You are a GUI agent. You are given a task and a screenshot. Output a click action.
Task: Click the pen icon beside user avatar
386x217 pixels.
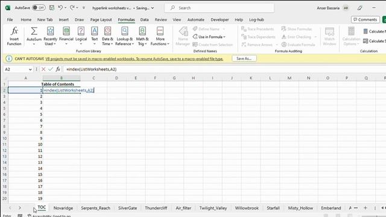[x=359, y=8]
